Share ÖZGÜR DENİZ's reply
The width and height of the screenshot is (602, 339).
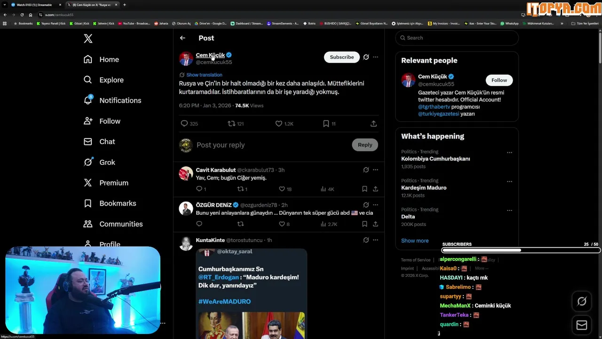(x=375, y=224)
